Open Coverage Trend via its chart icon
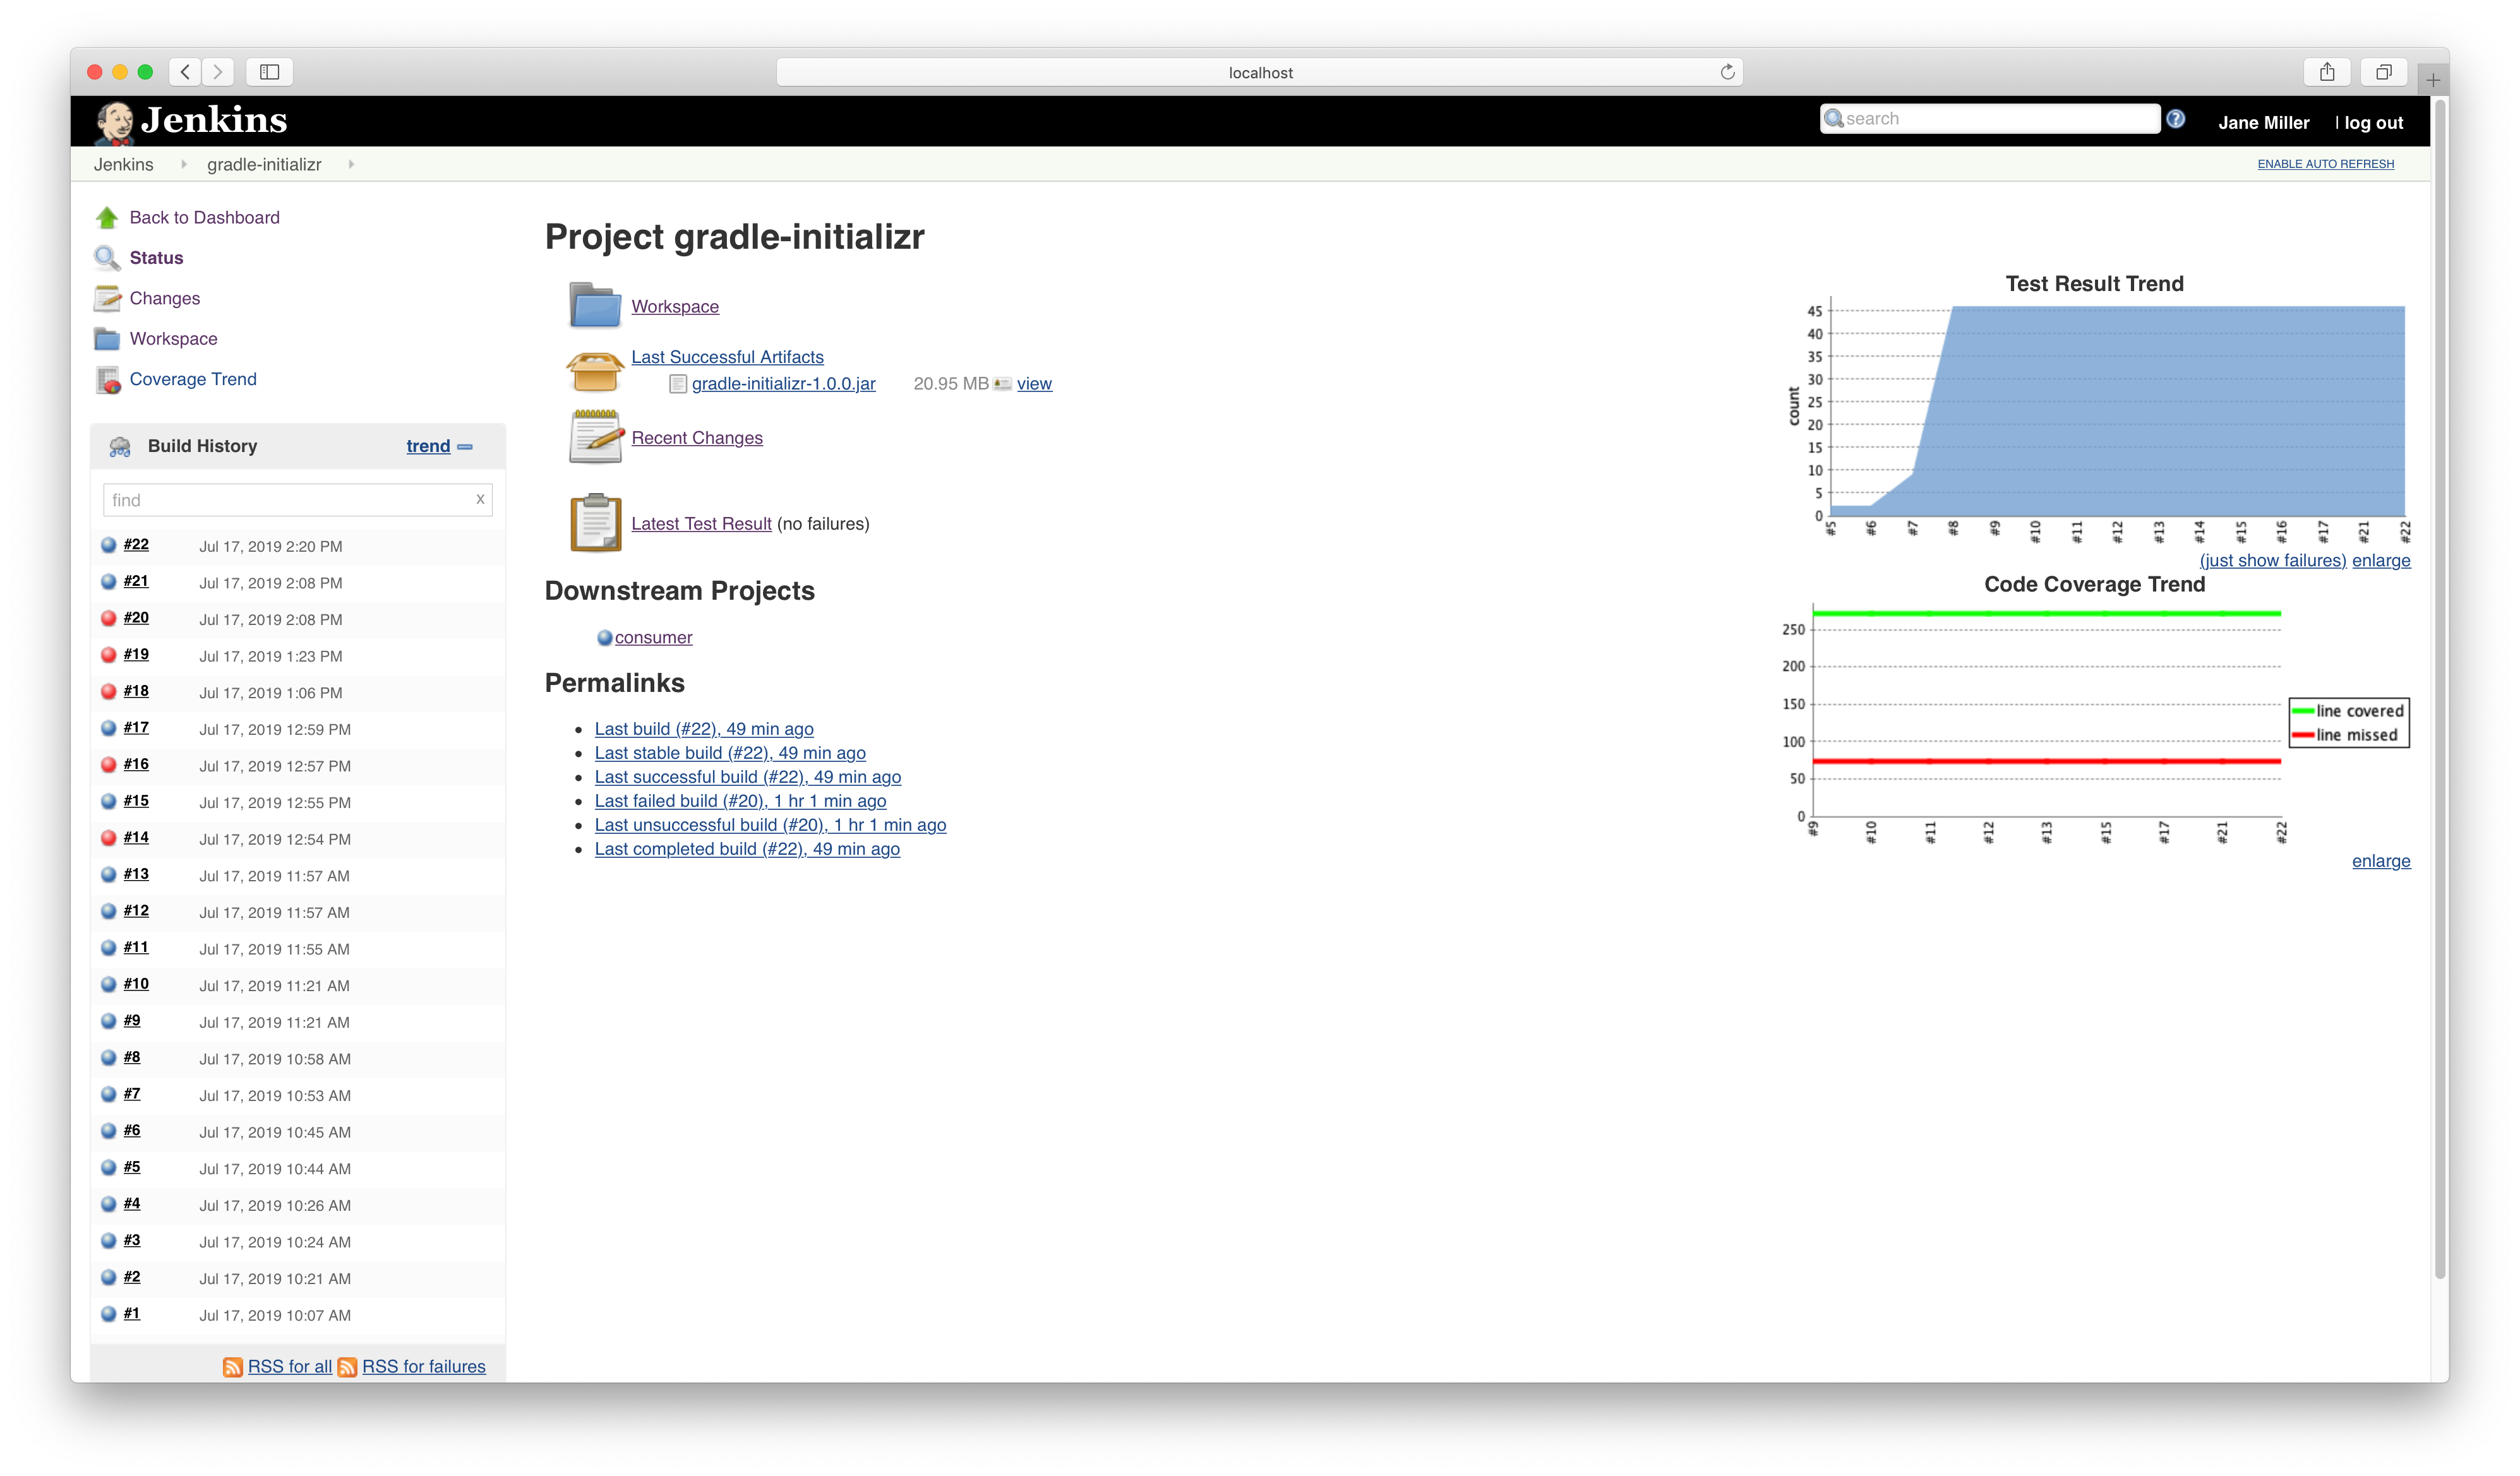 click(x=108, y=380)
